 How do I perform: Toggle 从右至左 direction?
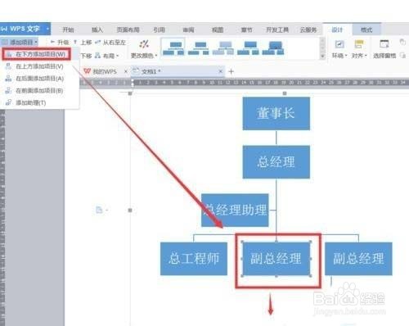[110, 43]
